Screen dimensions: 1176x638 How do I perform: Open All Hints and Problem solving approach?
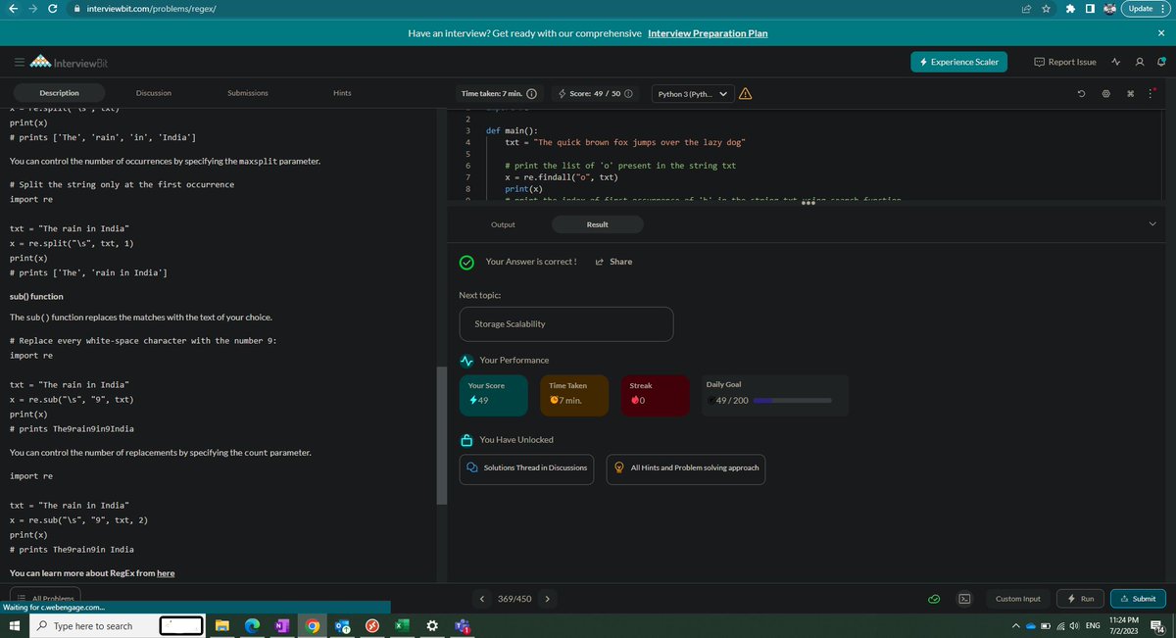click(685, 467)
